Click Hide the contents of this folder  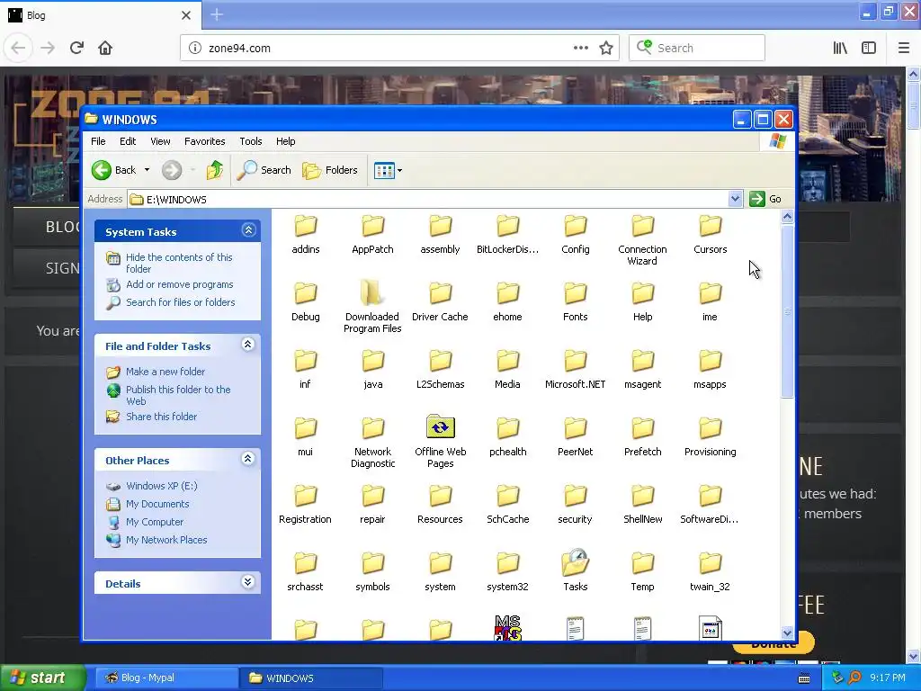pos(179,264)
